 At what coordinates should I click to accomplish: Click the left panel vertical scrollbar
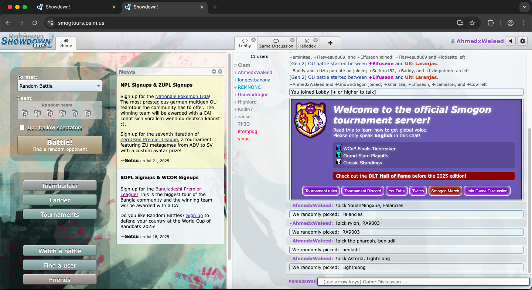(x=229, y=157)
